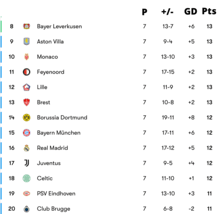Click Dortmund's 19-11 goals record
The height and width of the screenshot is (214, 224).
168,117
